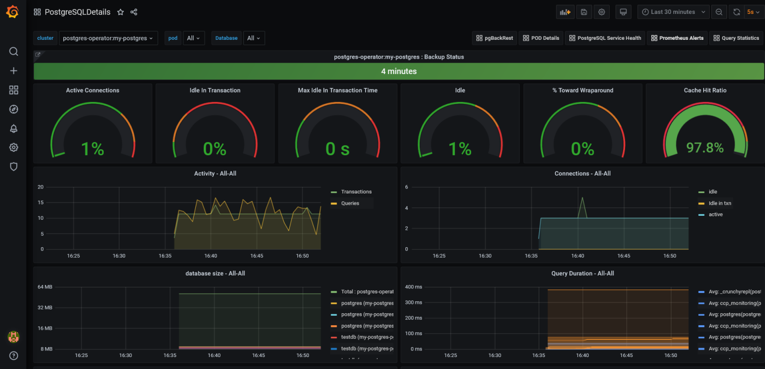Open the Activity - All-All panel menu
Viewport: 765px width, 369px height.
pos(215,174)
